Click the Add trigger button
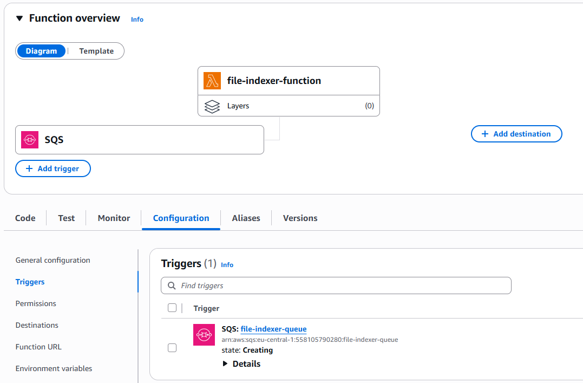This screenshot has width=583, height=383. 53,168
